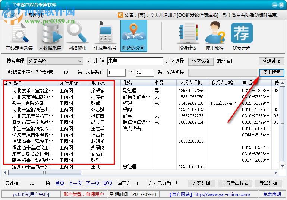Open the 免责声明 disclaimer
This screenshot has width=287, height=200.
click(x=272, y=194)
